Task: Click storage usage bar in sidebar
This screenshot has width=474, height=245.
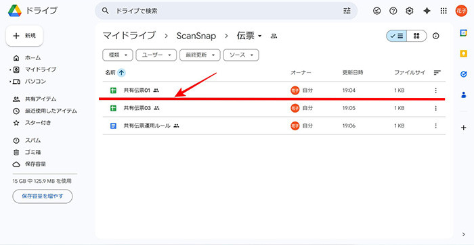Action: click(x=45, y=174)
